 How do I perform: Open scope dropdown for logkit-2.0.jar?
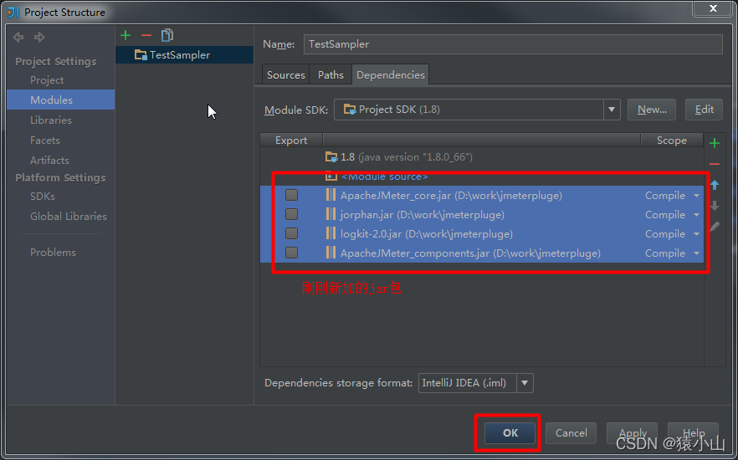pos(696,233)
